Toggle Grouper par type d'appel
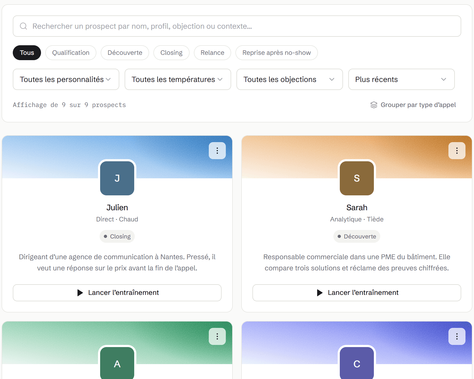 (413, 105)
